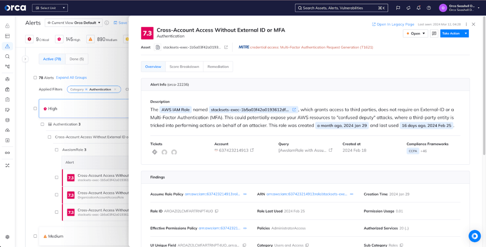Viewport: 486px width, 247px height.
Task: Click the search Assets, Alerts, Vulnerabilities field
Action: [341, 8]
